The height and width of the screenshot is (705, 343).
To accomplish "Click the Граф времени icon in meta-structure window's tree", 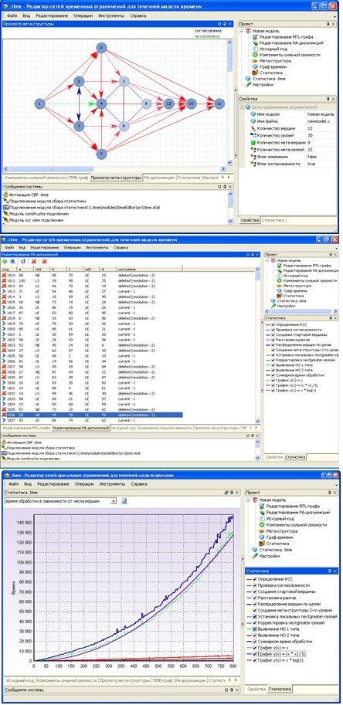I will click(255, 66).
